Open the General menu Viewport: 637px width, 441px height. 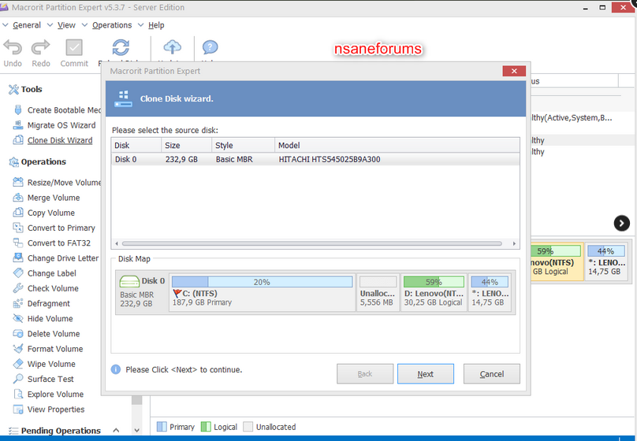click(x=26, y=25)
